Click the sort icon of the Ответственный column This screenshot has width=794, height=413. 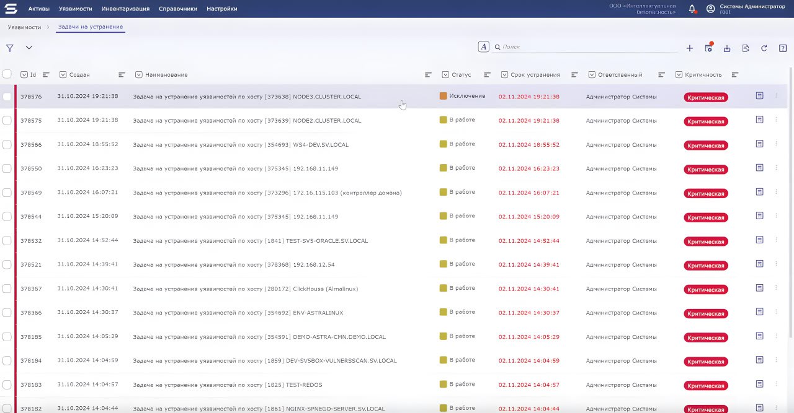point(661,75)
